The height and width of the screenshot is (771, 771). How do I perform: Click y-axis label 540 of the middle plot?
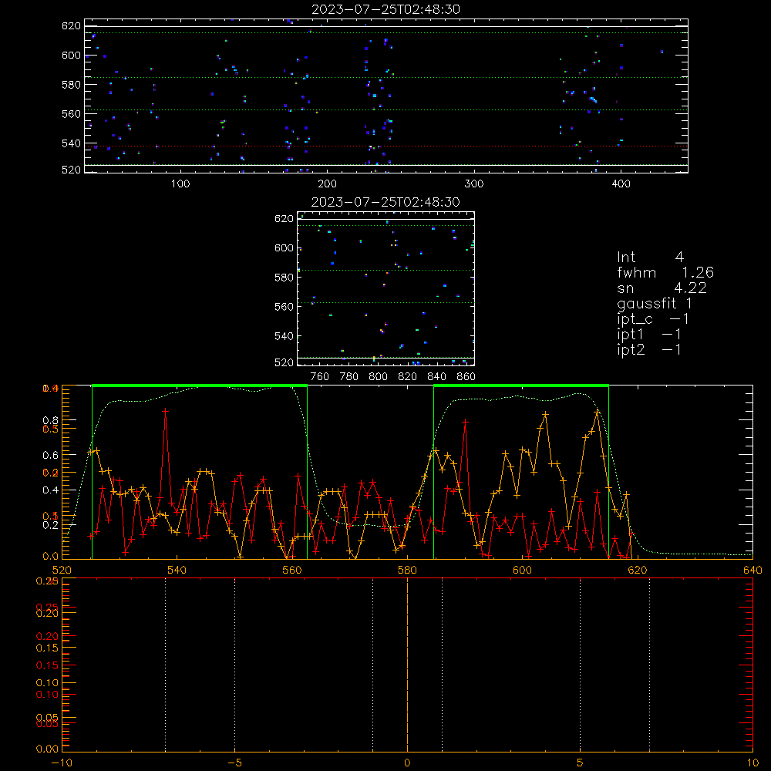(x=284, y=336)
